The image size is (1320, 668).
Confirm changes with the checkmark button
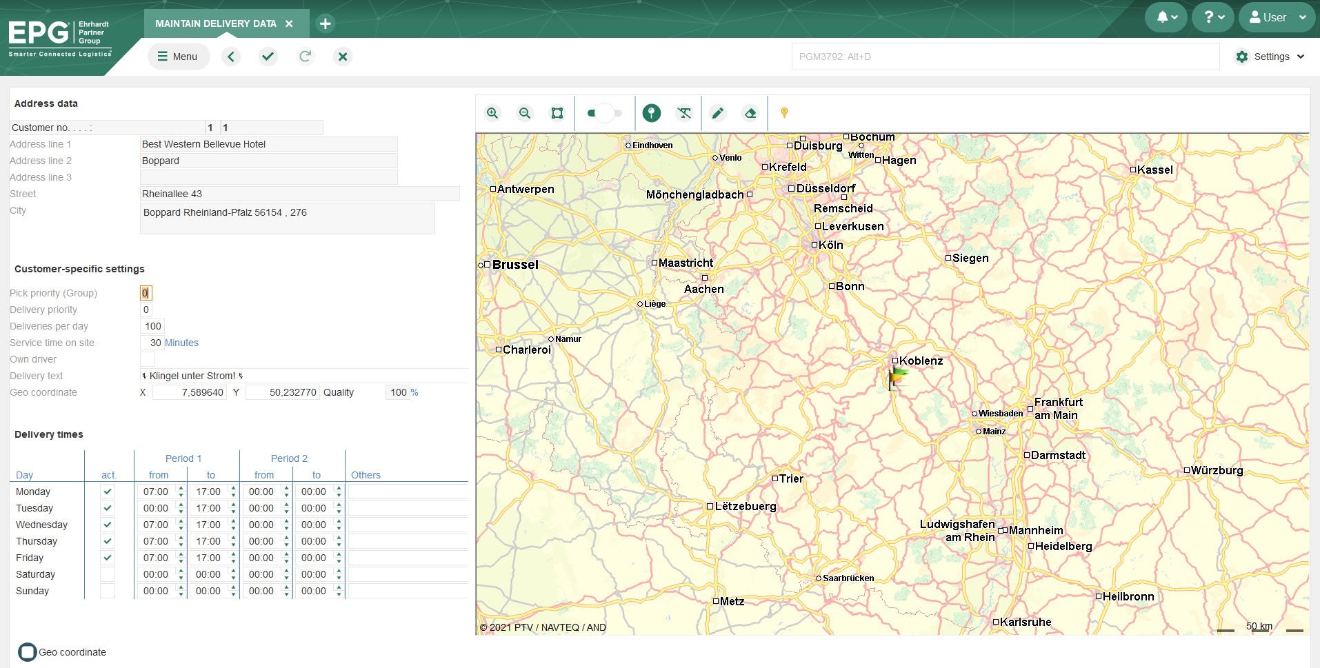click(268, 57)
